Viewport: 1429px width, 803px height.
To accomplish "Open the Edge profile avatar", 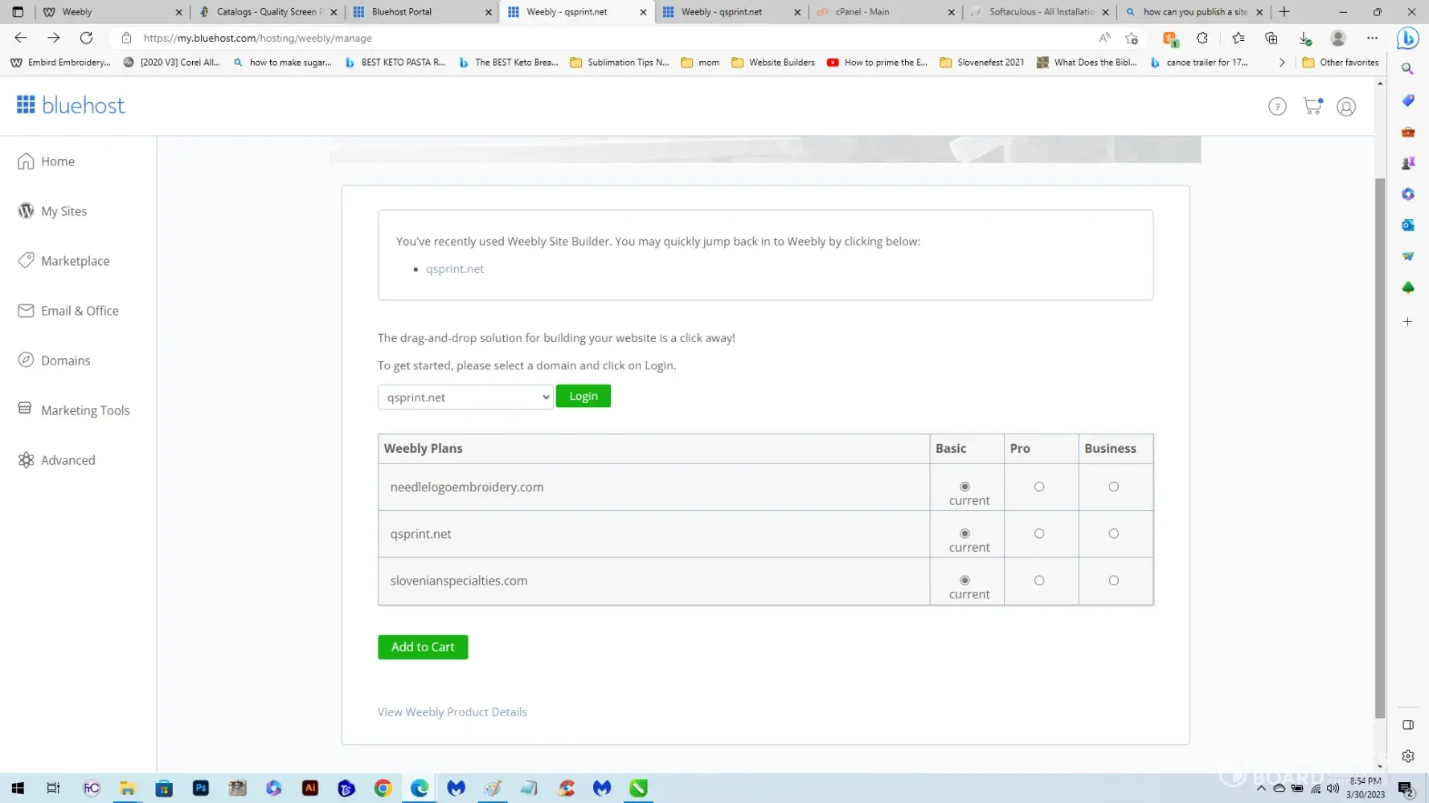I will 1338,38.
